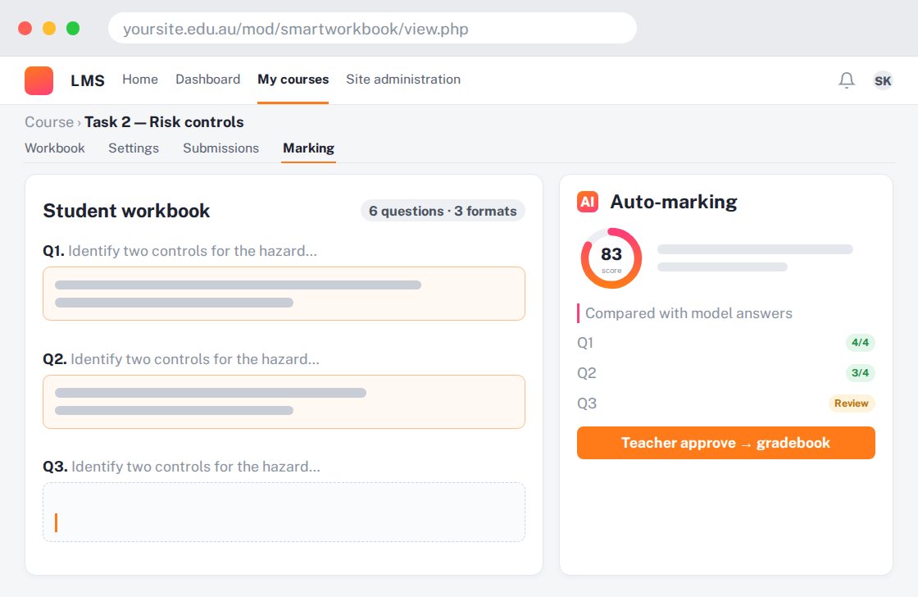The height and width of the screenshot is (597, 918).
Task: Click the 83 score progress ring
Action: 611,257
